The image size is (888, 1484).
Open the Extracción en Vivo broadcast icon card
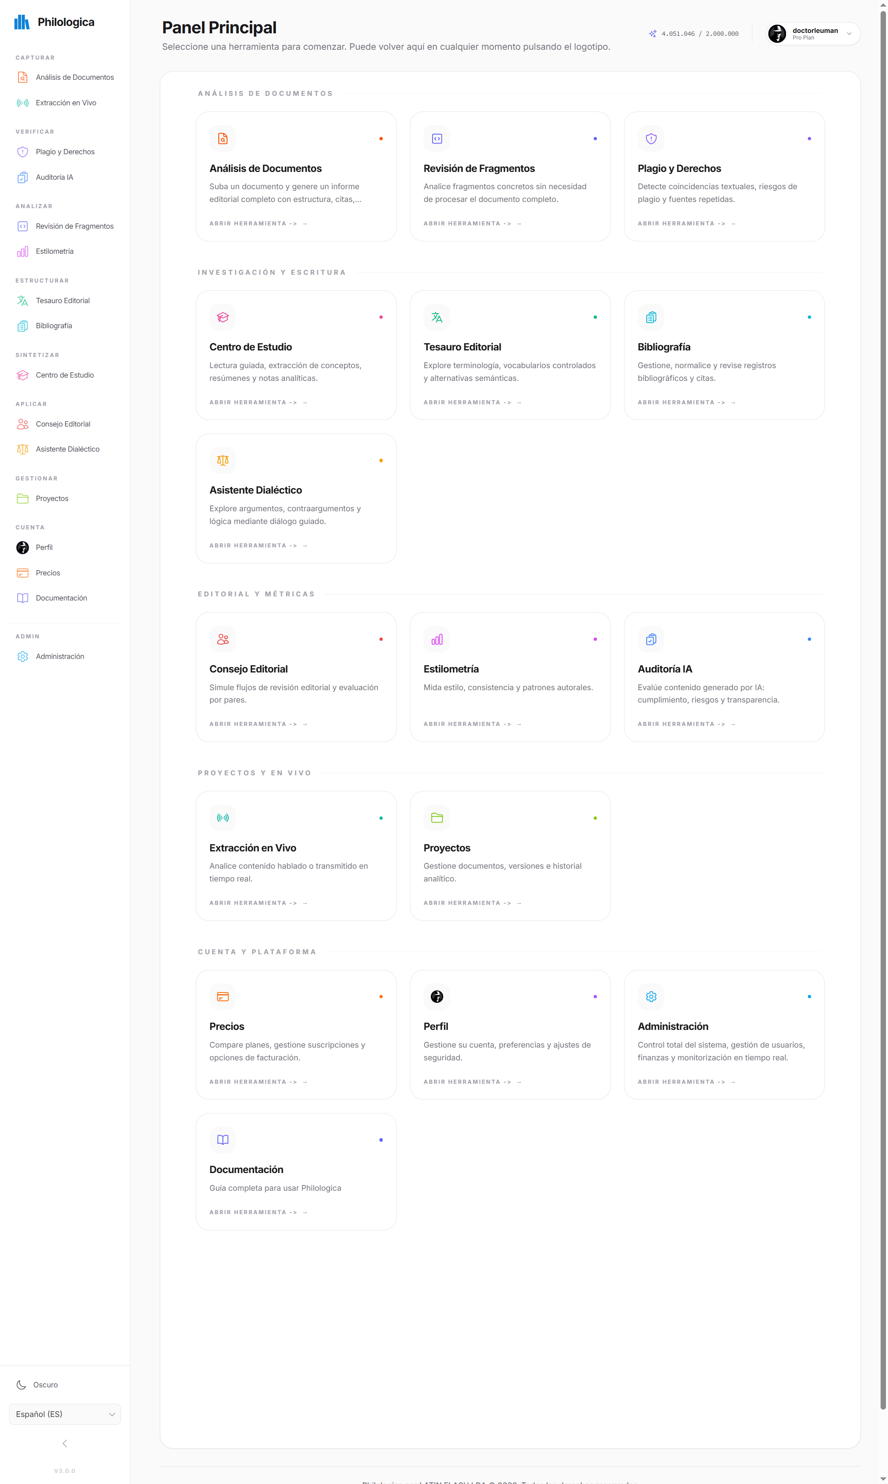click(x=222, y=818)
